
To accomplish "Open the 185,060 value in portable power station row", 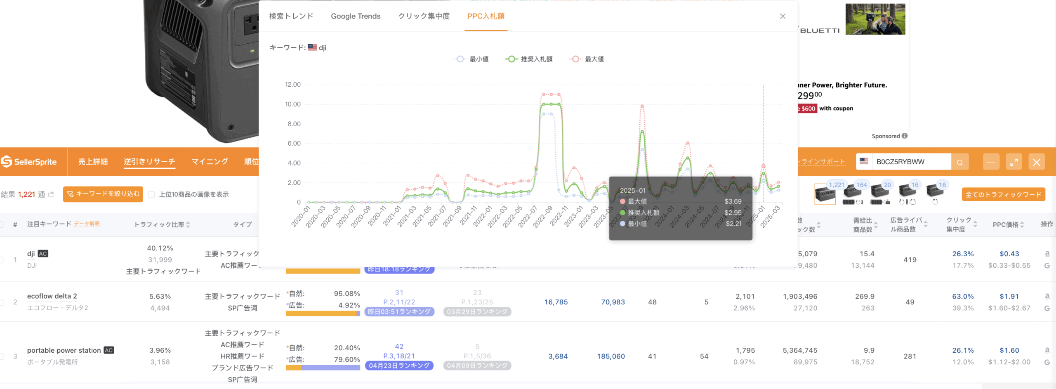I will [x=611, y=356].
